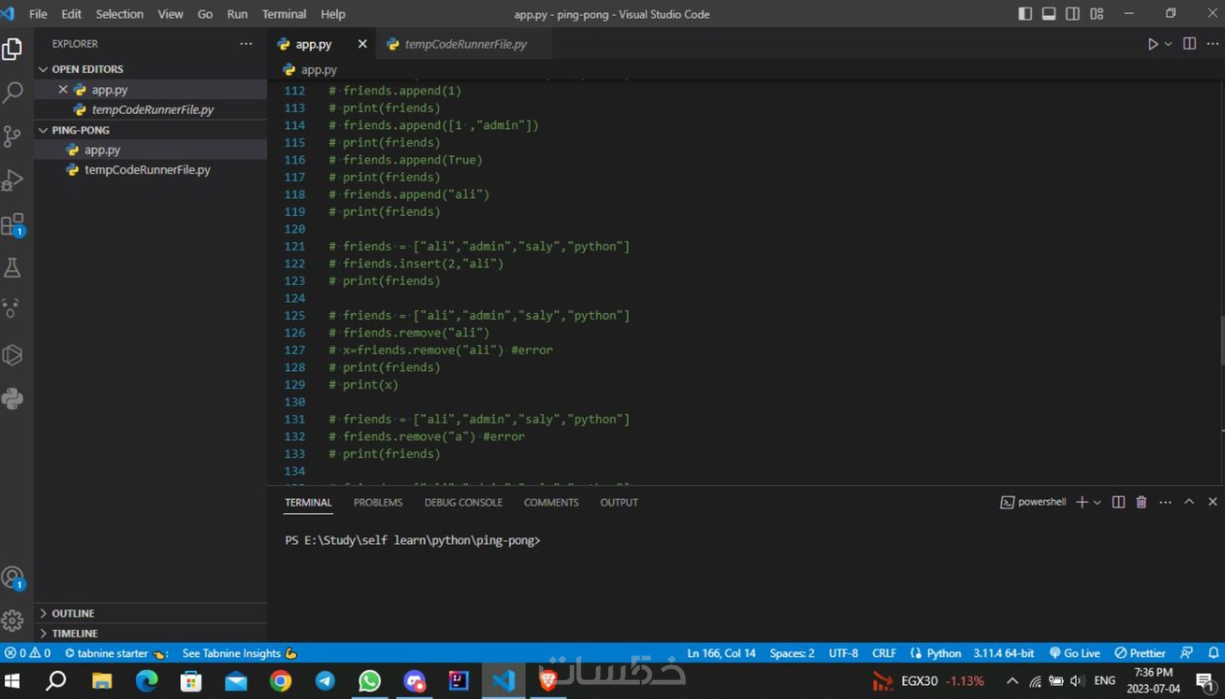Open the File menu
This screenshot has height=699, width=1225.
(37, 14)
